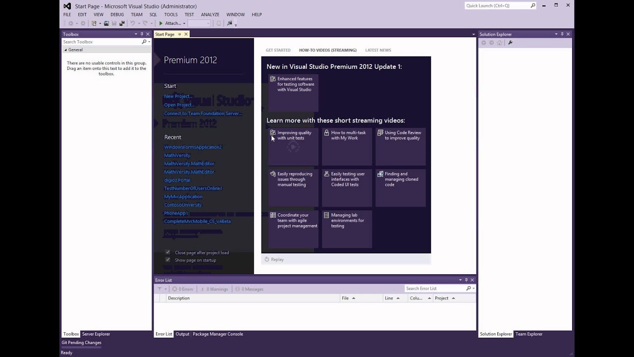Open Managing lab environments for testing video
634x357 pixels.
pyautogui.click(x=347, y=229)
